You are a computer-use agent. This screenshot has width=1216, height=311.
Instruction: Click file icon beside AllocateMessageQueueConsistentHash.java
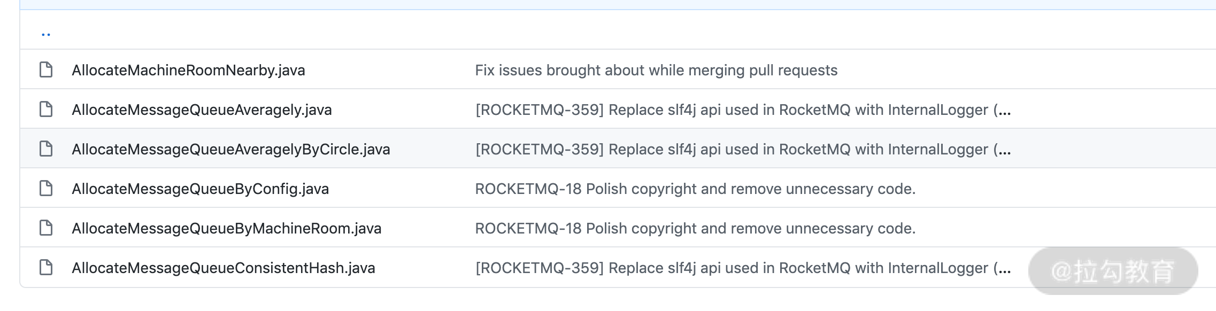pyautogui.click(x=47, y=268)
